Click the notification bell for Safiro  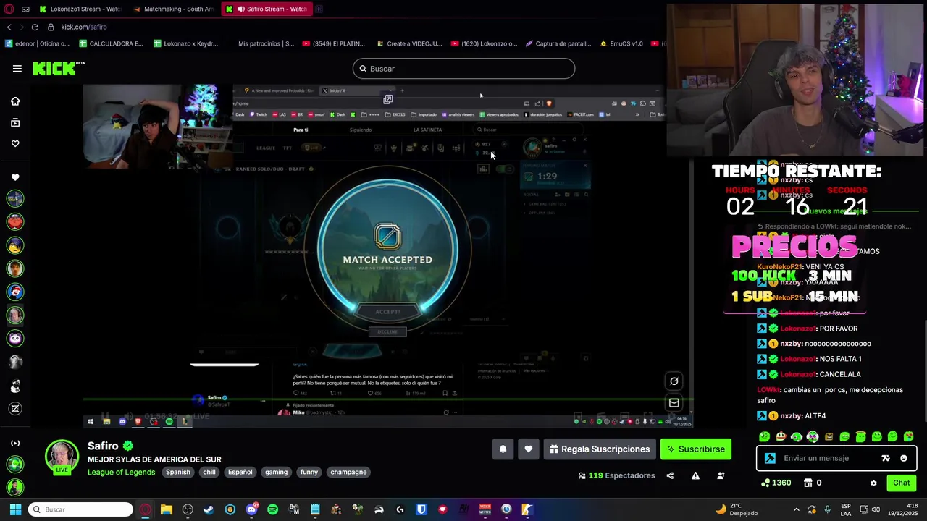(503, 449)
